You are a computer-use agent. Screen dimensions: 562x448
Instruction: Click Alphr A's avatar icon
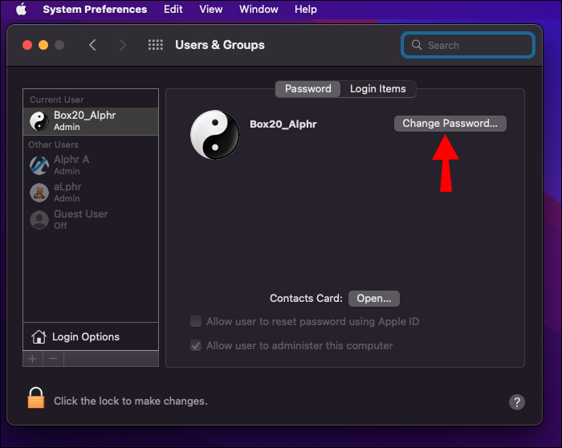(39, 165)
